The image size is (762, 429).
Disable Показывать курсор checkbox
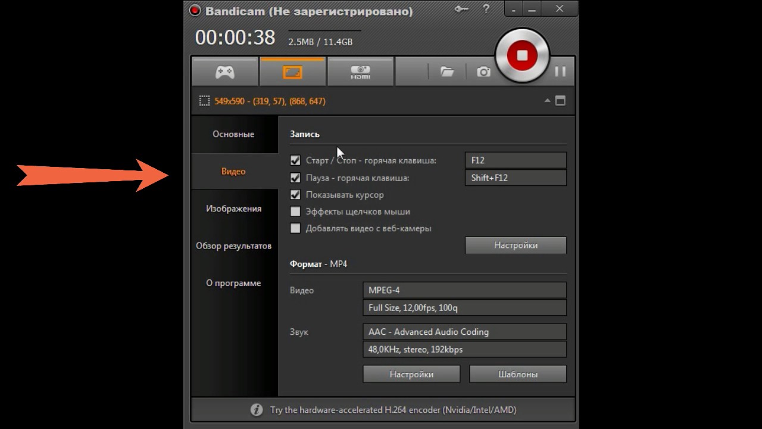point(295,194)
